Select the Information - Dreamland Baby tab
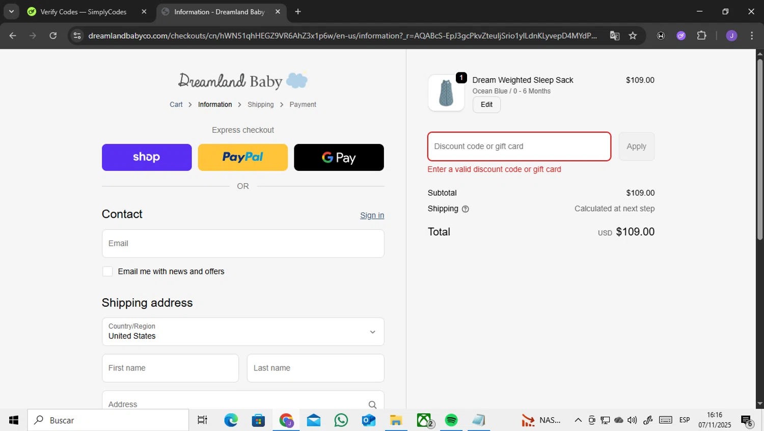Image resolution: width=764 pixels, height=431 pixels. pos(220,12)
